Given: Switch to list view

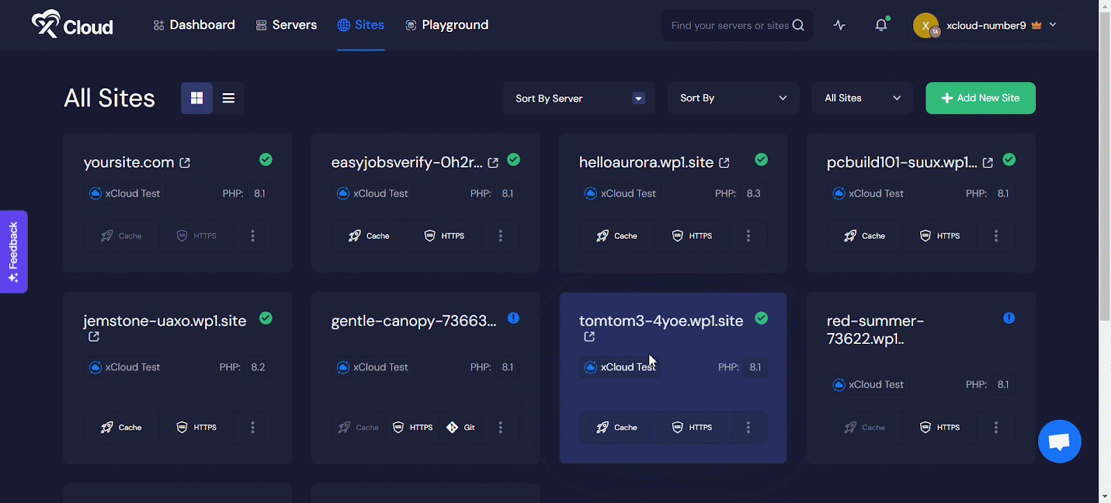Looking at the screenshot, I should click(228, 98).
